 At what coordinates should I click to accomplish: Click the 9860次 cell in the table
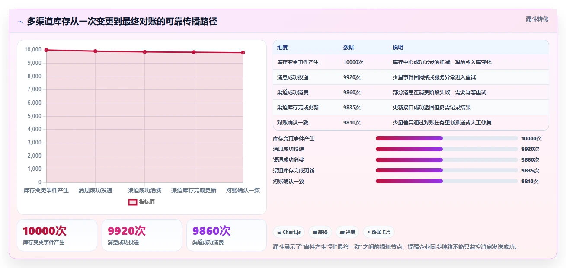click(x=352, y=93)
